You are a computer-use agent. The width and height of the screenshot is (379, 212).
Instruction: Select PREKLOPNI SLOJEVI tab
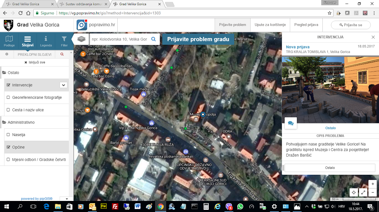coord(34,55)
